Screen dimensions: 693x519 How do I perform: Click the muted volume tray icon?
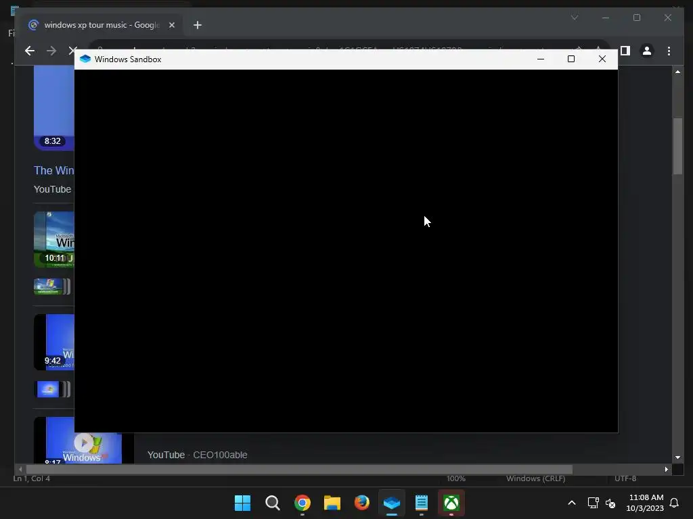[610, 503]
